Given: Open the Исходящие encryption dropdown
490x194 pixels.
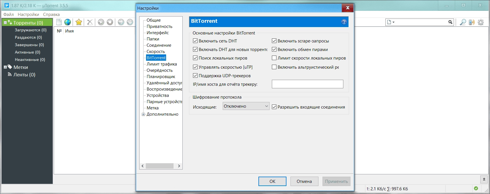Looking at the screenshot, I should point(246,106).
